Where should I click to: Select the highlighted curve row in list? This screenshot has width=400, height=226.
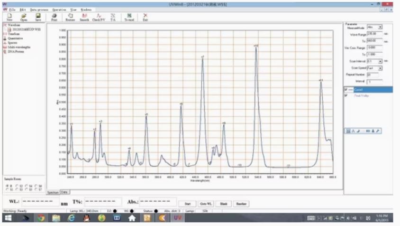click(x=368, y=89)
